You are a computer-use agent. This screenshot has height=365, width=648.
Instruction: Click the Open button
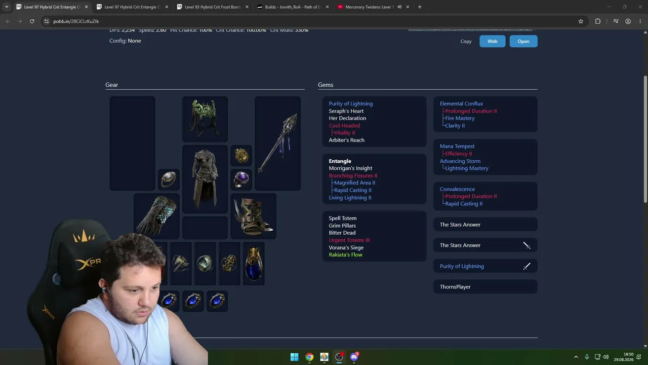pos(523,42)
